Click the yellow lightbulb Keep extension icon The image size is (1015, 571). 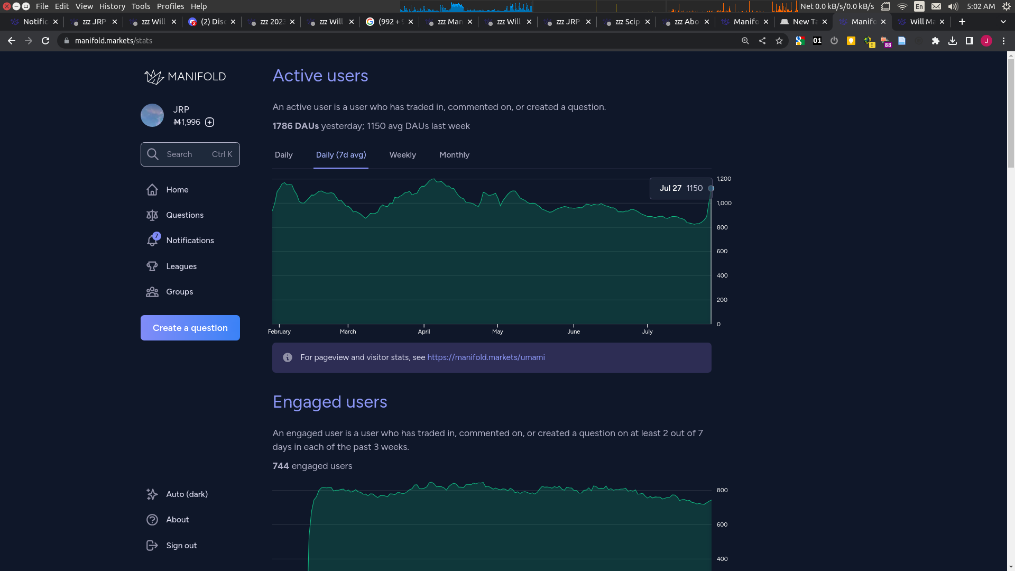(851, 41)
